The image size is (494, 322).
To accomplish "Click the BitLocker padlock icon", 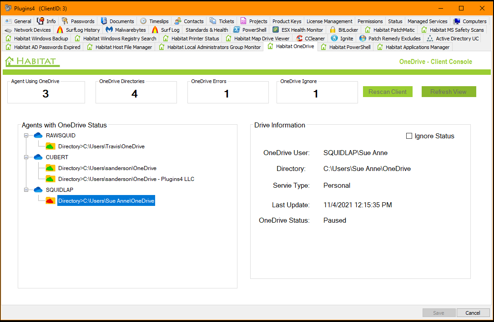I will pyautogui.click(x=333, y=30).
